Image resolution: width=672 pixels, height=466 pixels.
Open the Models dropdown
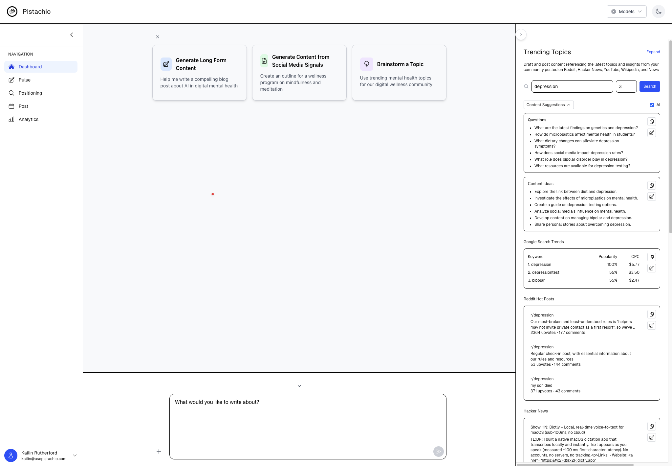click(626, 11)
